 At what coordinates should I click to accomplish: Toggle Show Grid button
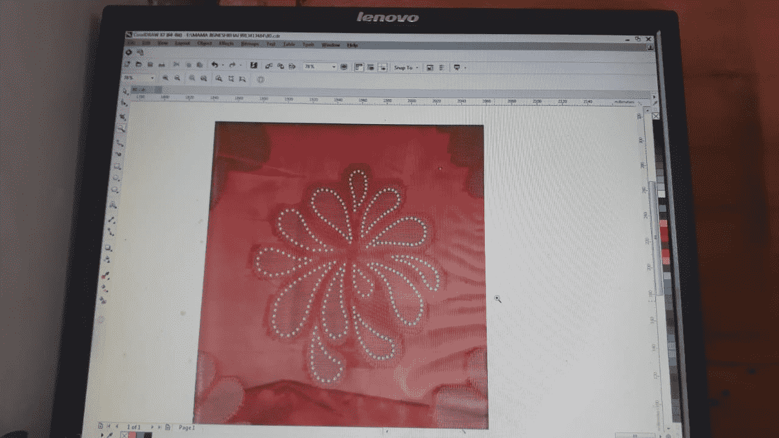pyautogui.click(x=371, y=67)
